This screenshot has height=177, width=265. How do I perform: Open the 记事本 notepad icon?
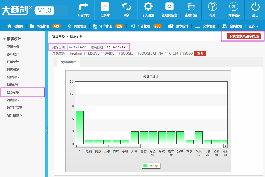point(105,7)
